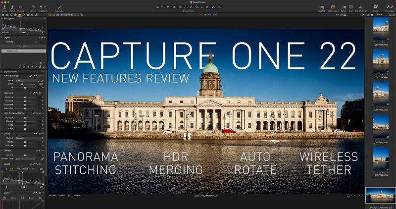Open Proofing glasses preview
Viewport: 396px width, 209px height.
point(321,7)
